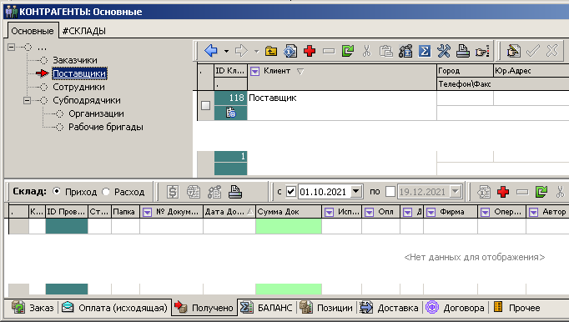Delete client with the minus icon in top toolbar

coord(329,51)
